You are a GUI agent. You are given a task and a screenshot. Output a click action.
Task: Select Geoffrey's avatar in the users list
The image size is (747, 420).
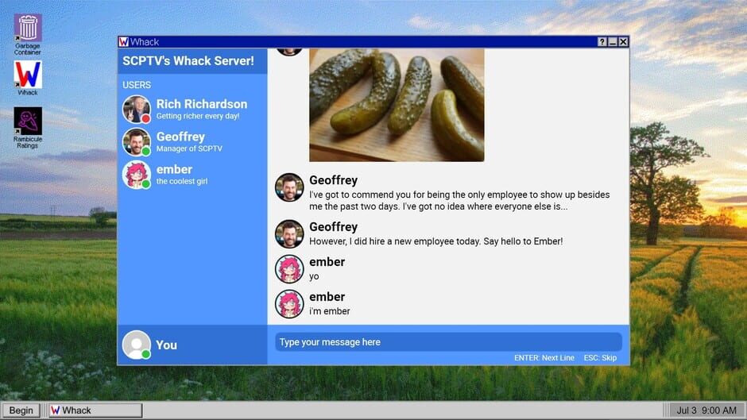coord(136,142)
